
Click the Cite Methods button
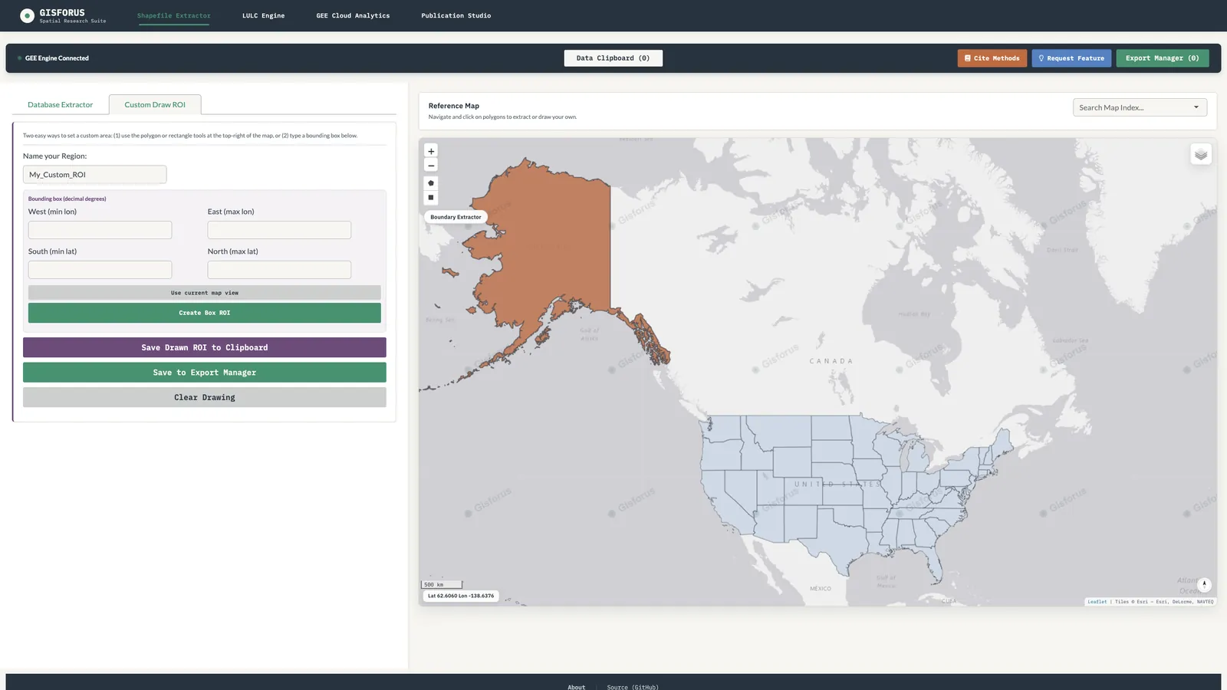pos(992,58)
